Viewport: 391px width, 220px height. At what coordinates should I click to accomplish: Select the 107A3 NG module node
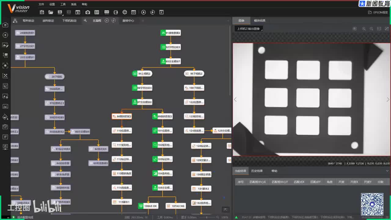click(x=176, y=206)
